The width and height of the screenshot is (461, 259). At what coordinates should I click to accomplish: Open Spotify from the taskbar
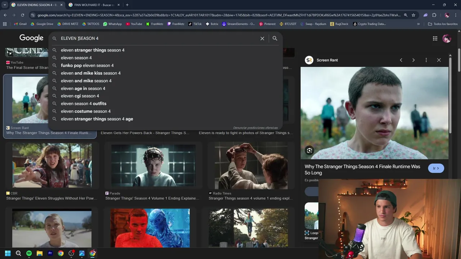click(x=29, y=253)
